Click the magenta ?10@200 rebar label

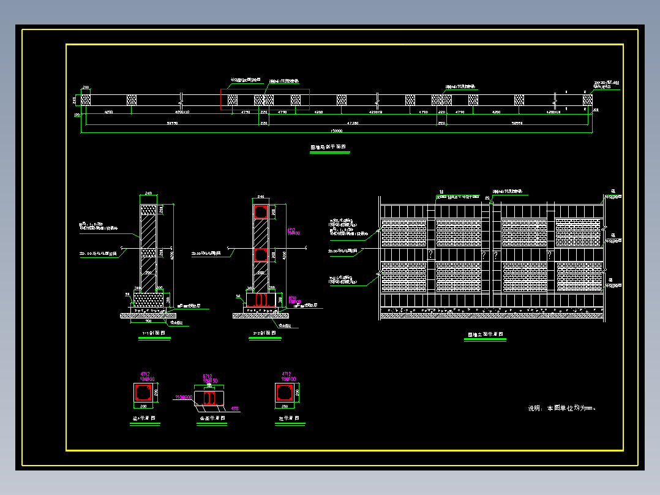184,397
